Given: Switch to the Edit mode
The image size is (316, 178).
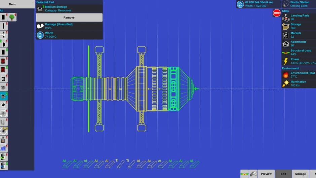Looking at the screenshot, I should 283,174.
